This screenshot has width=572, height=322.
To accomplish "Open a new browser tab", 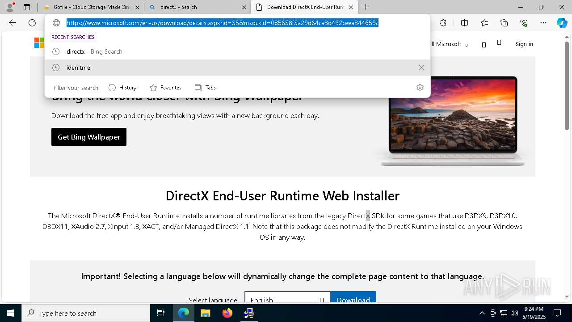I will 366,7.
